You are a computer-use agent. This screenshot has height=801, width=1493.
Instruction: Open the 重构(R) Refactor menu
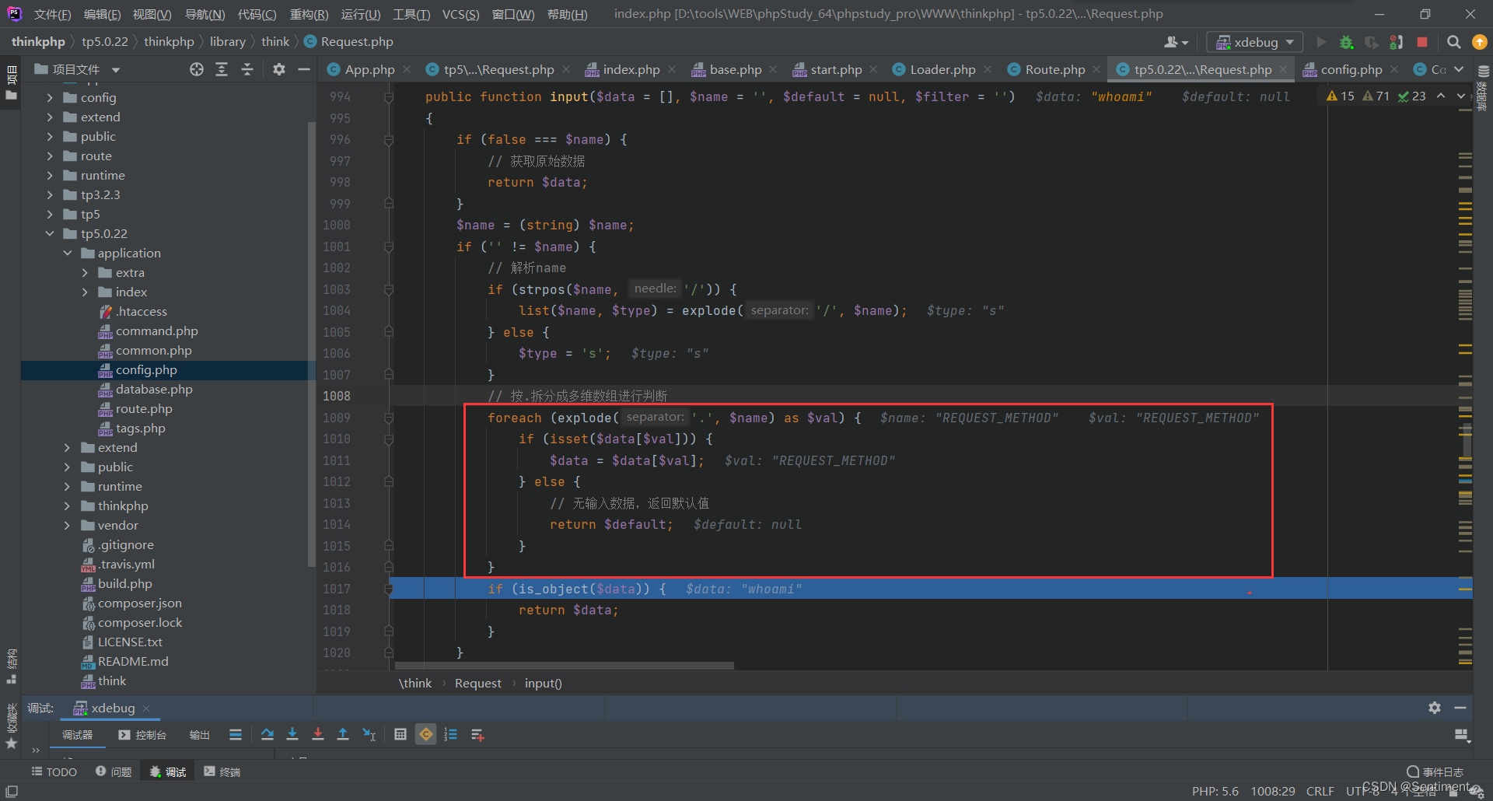[309, 14]
